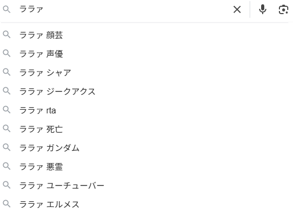
Task: Pick the ララァ rta suggestion
Action: [145, 110]
